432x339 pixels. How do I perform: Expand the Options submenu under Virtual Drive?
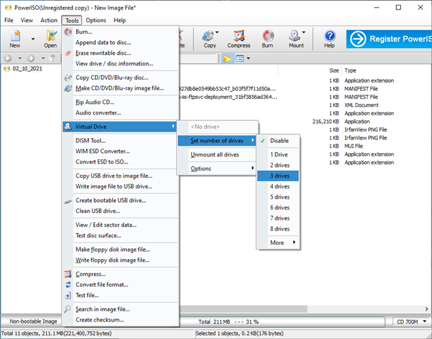pos(217,168)
